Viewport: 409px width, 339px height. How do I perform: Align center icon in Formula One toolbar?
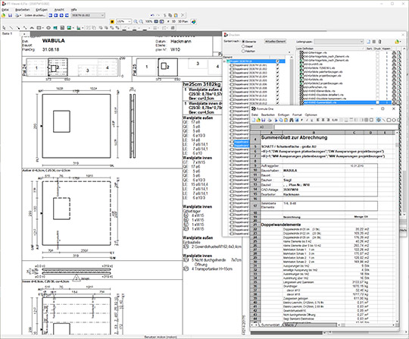[323, 120]
